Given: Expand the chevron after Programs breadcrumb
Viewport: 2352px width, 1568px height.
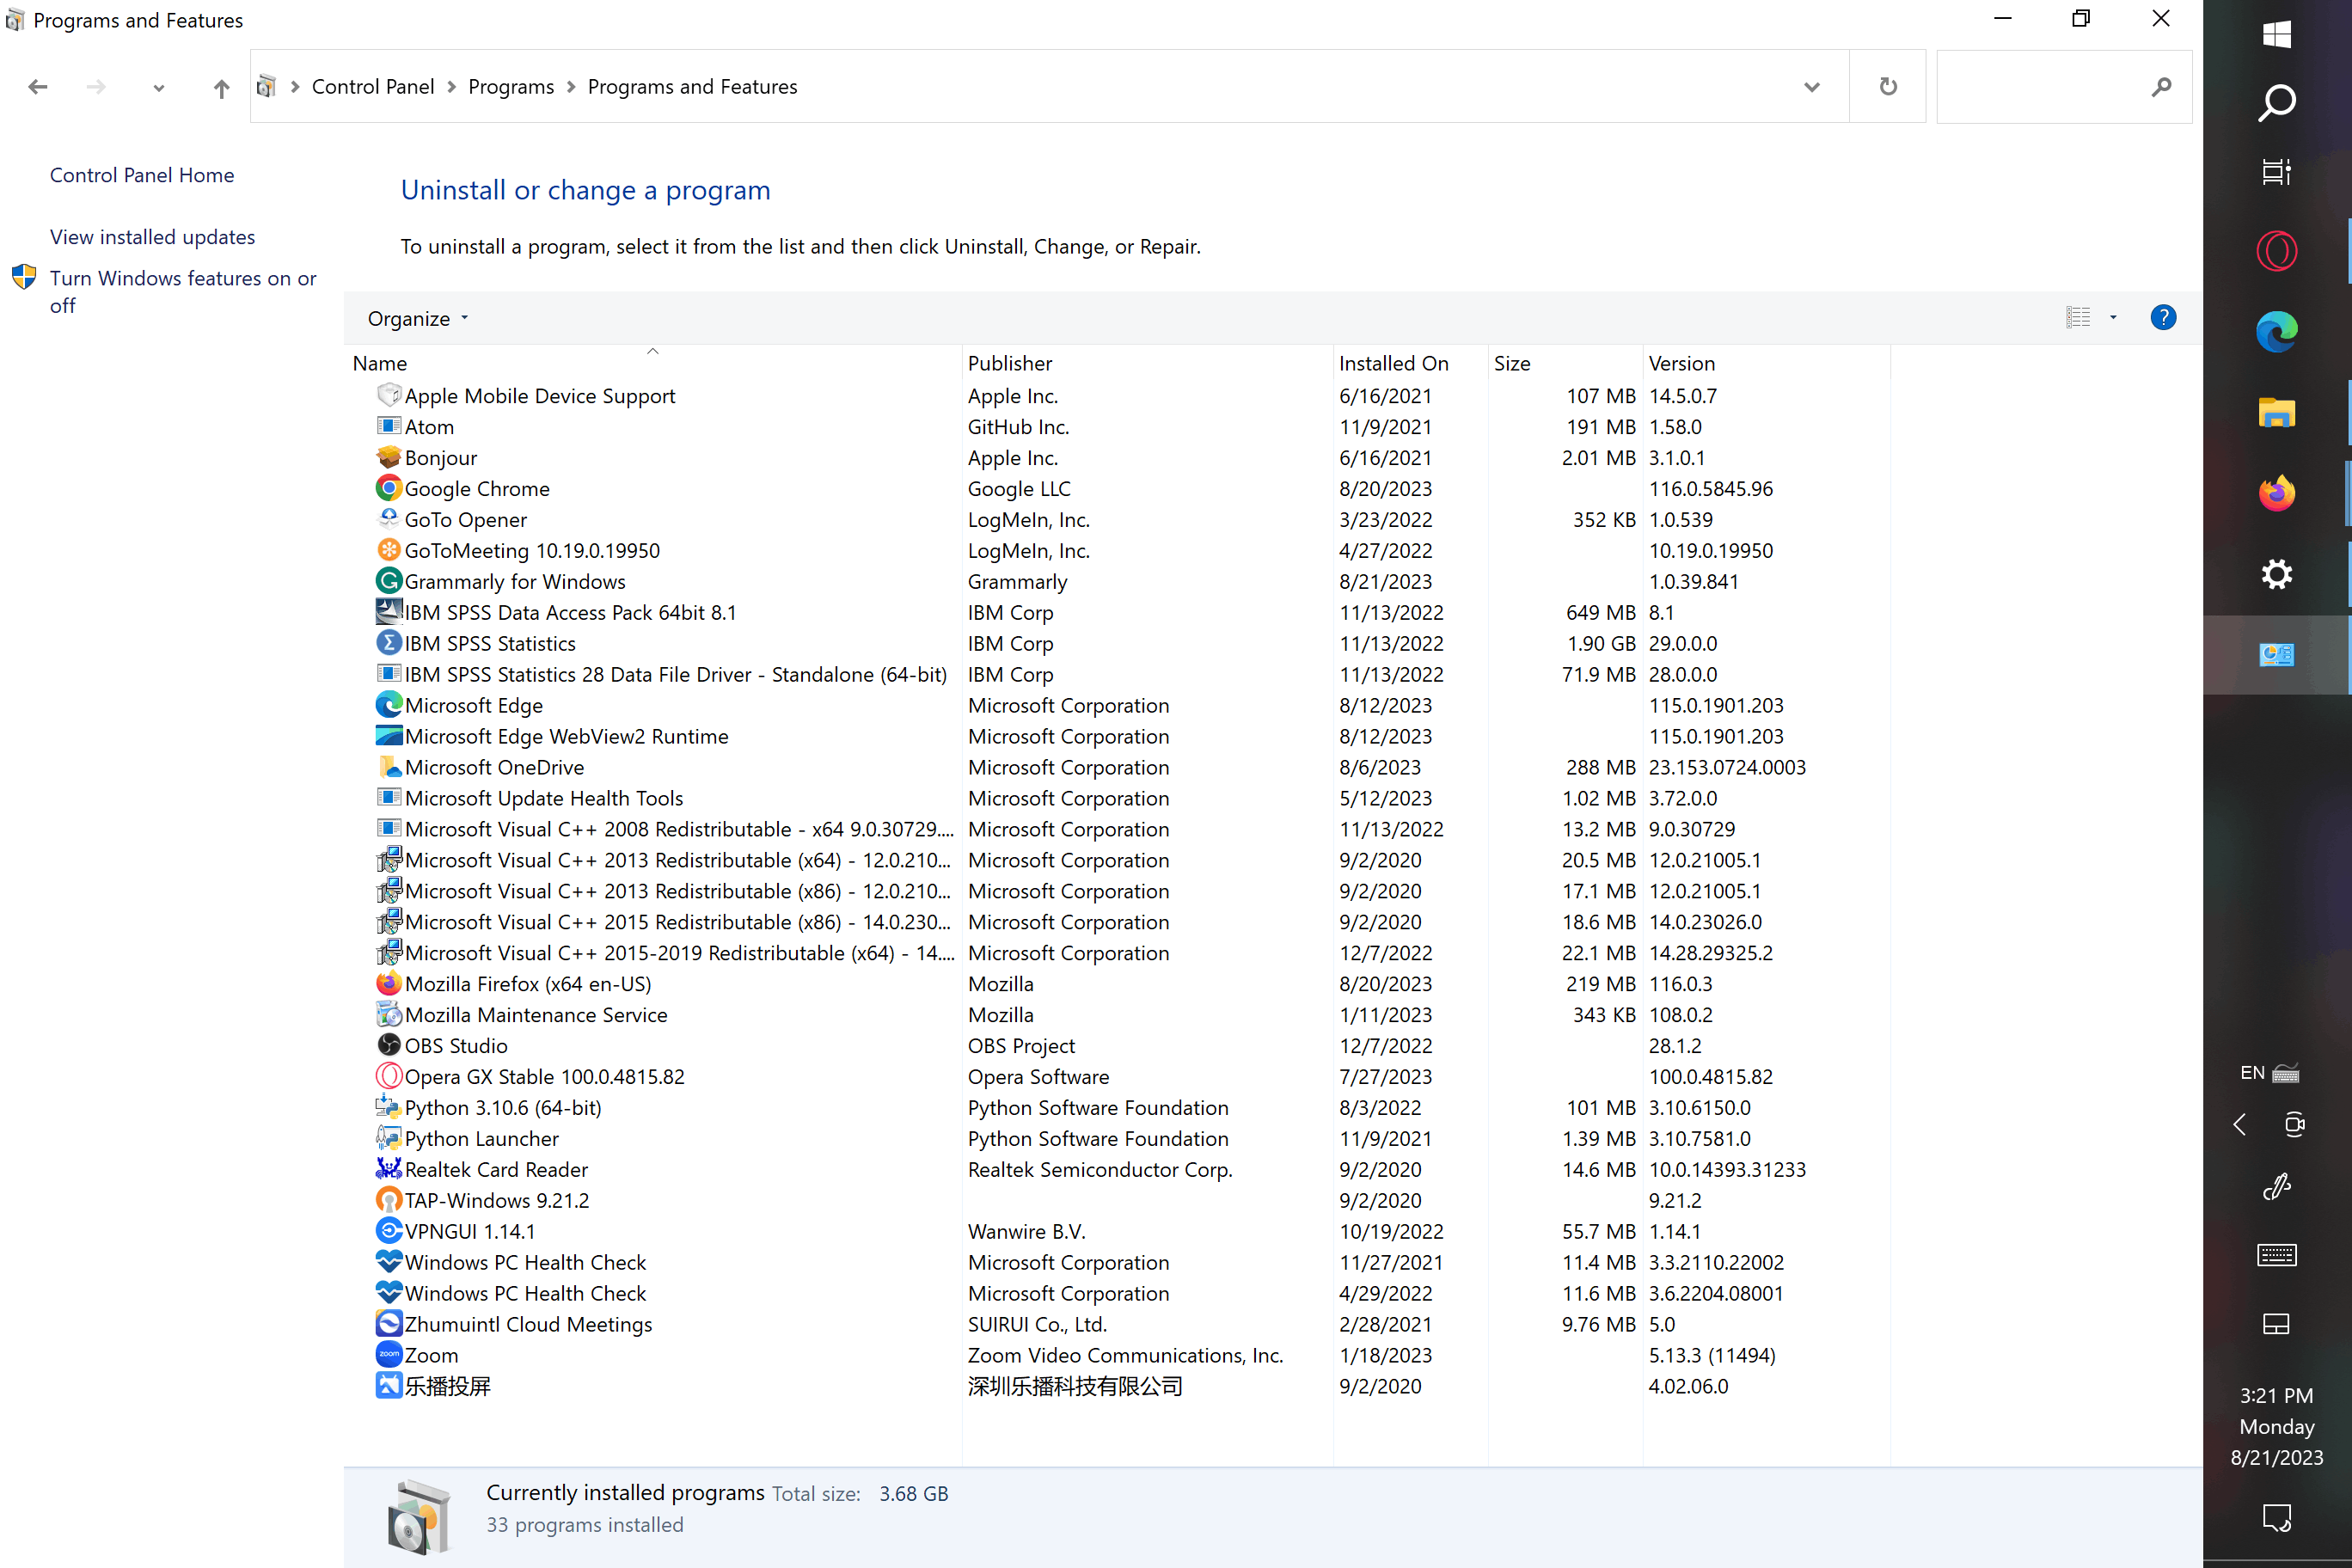Looking at the screenshot, I should 571,87.
